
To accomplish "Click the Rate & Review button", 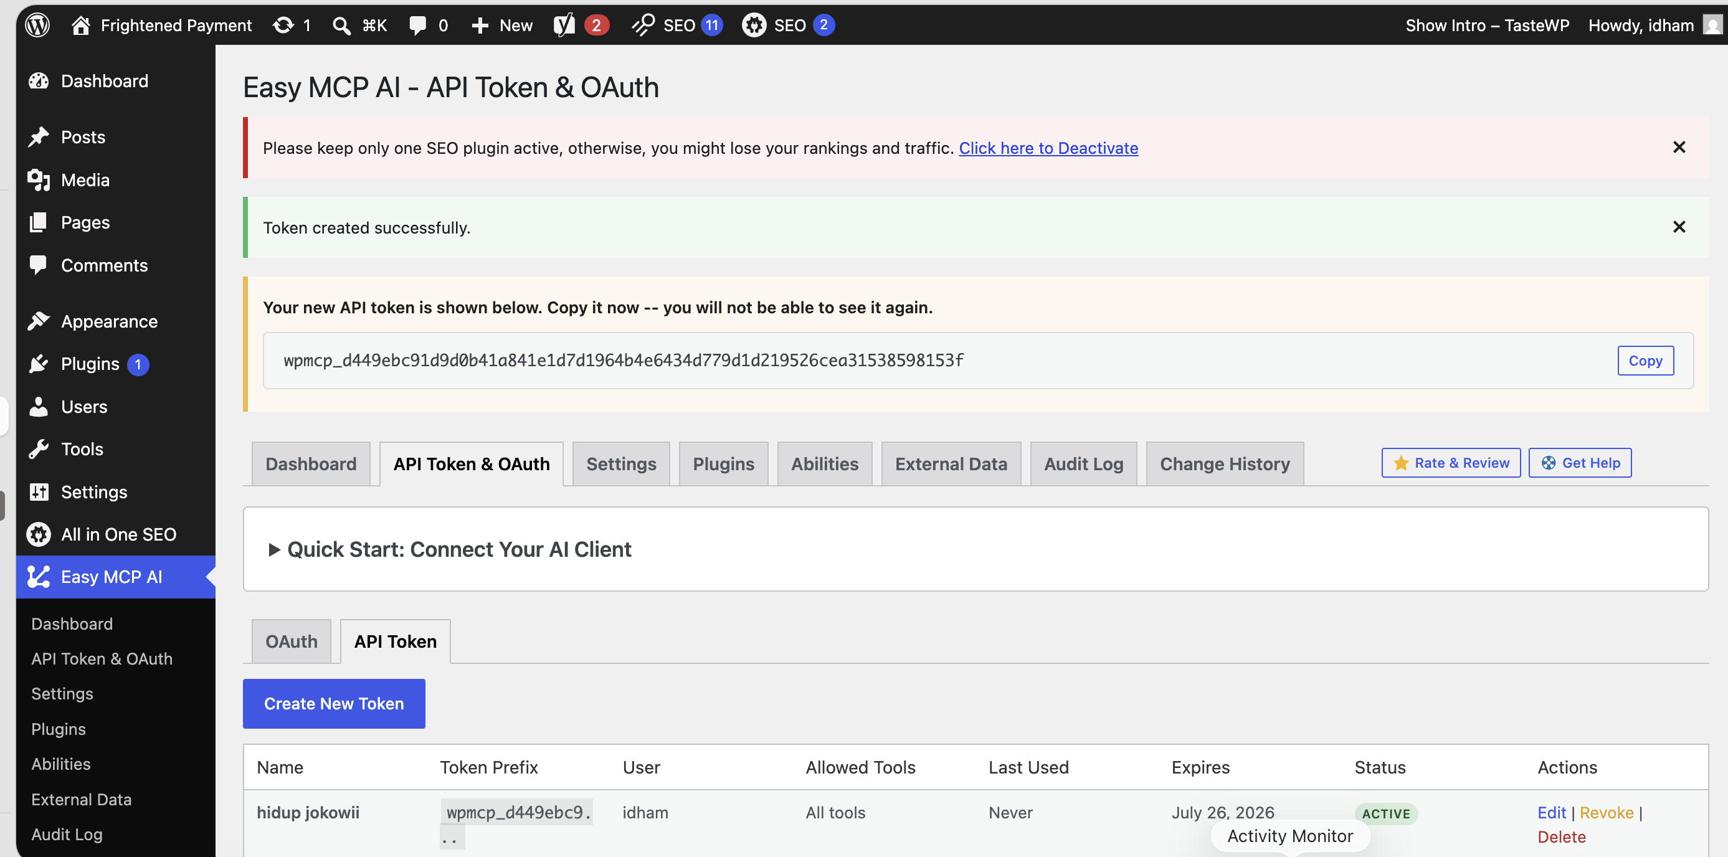I will tap(1451, 463).
